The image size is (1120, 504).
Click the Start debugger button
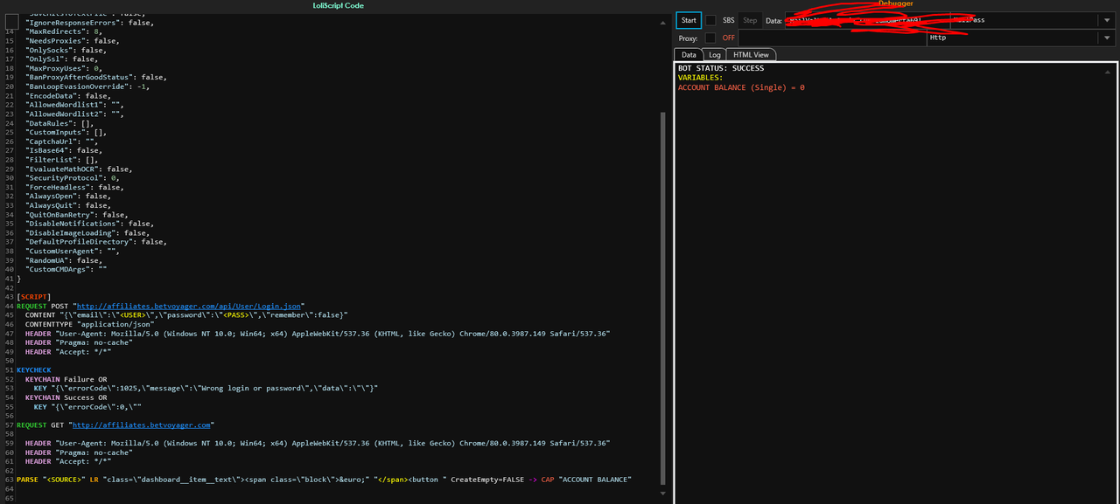pos(689,20)
